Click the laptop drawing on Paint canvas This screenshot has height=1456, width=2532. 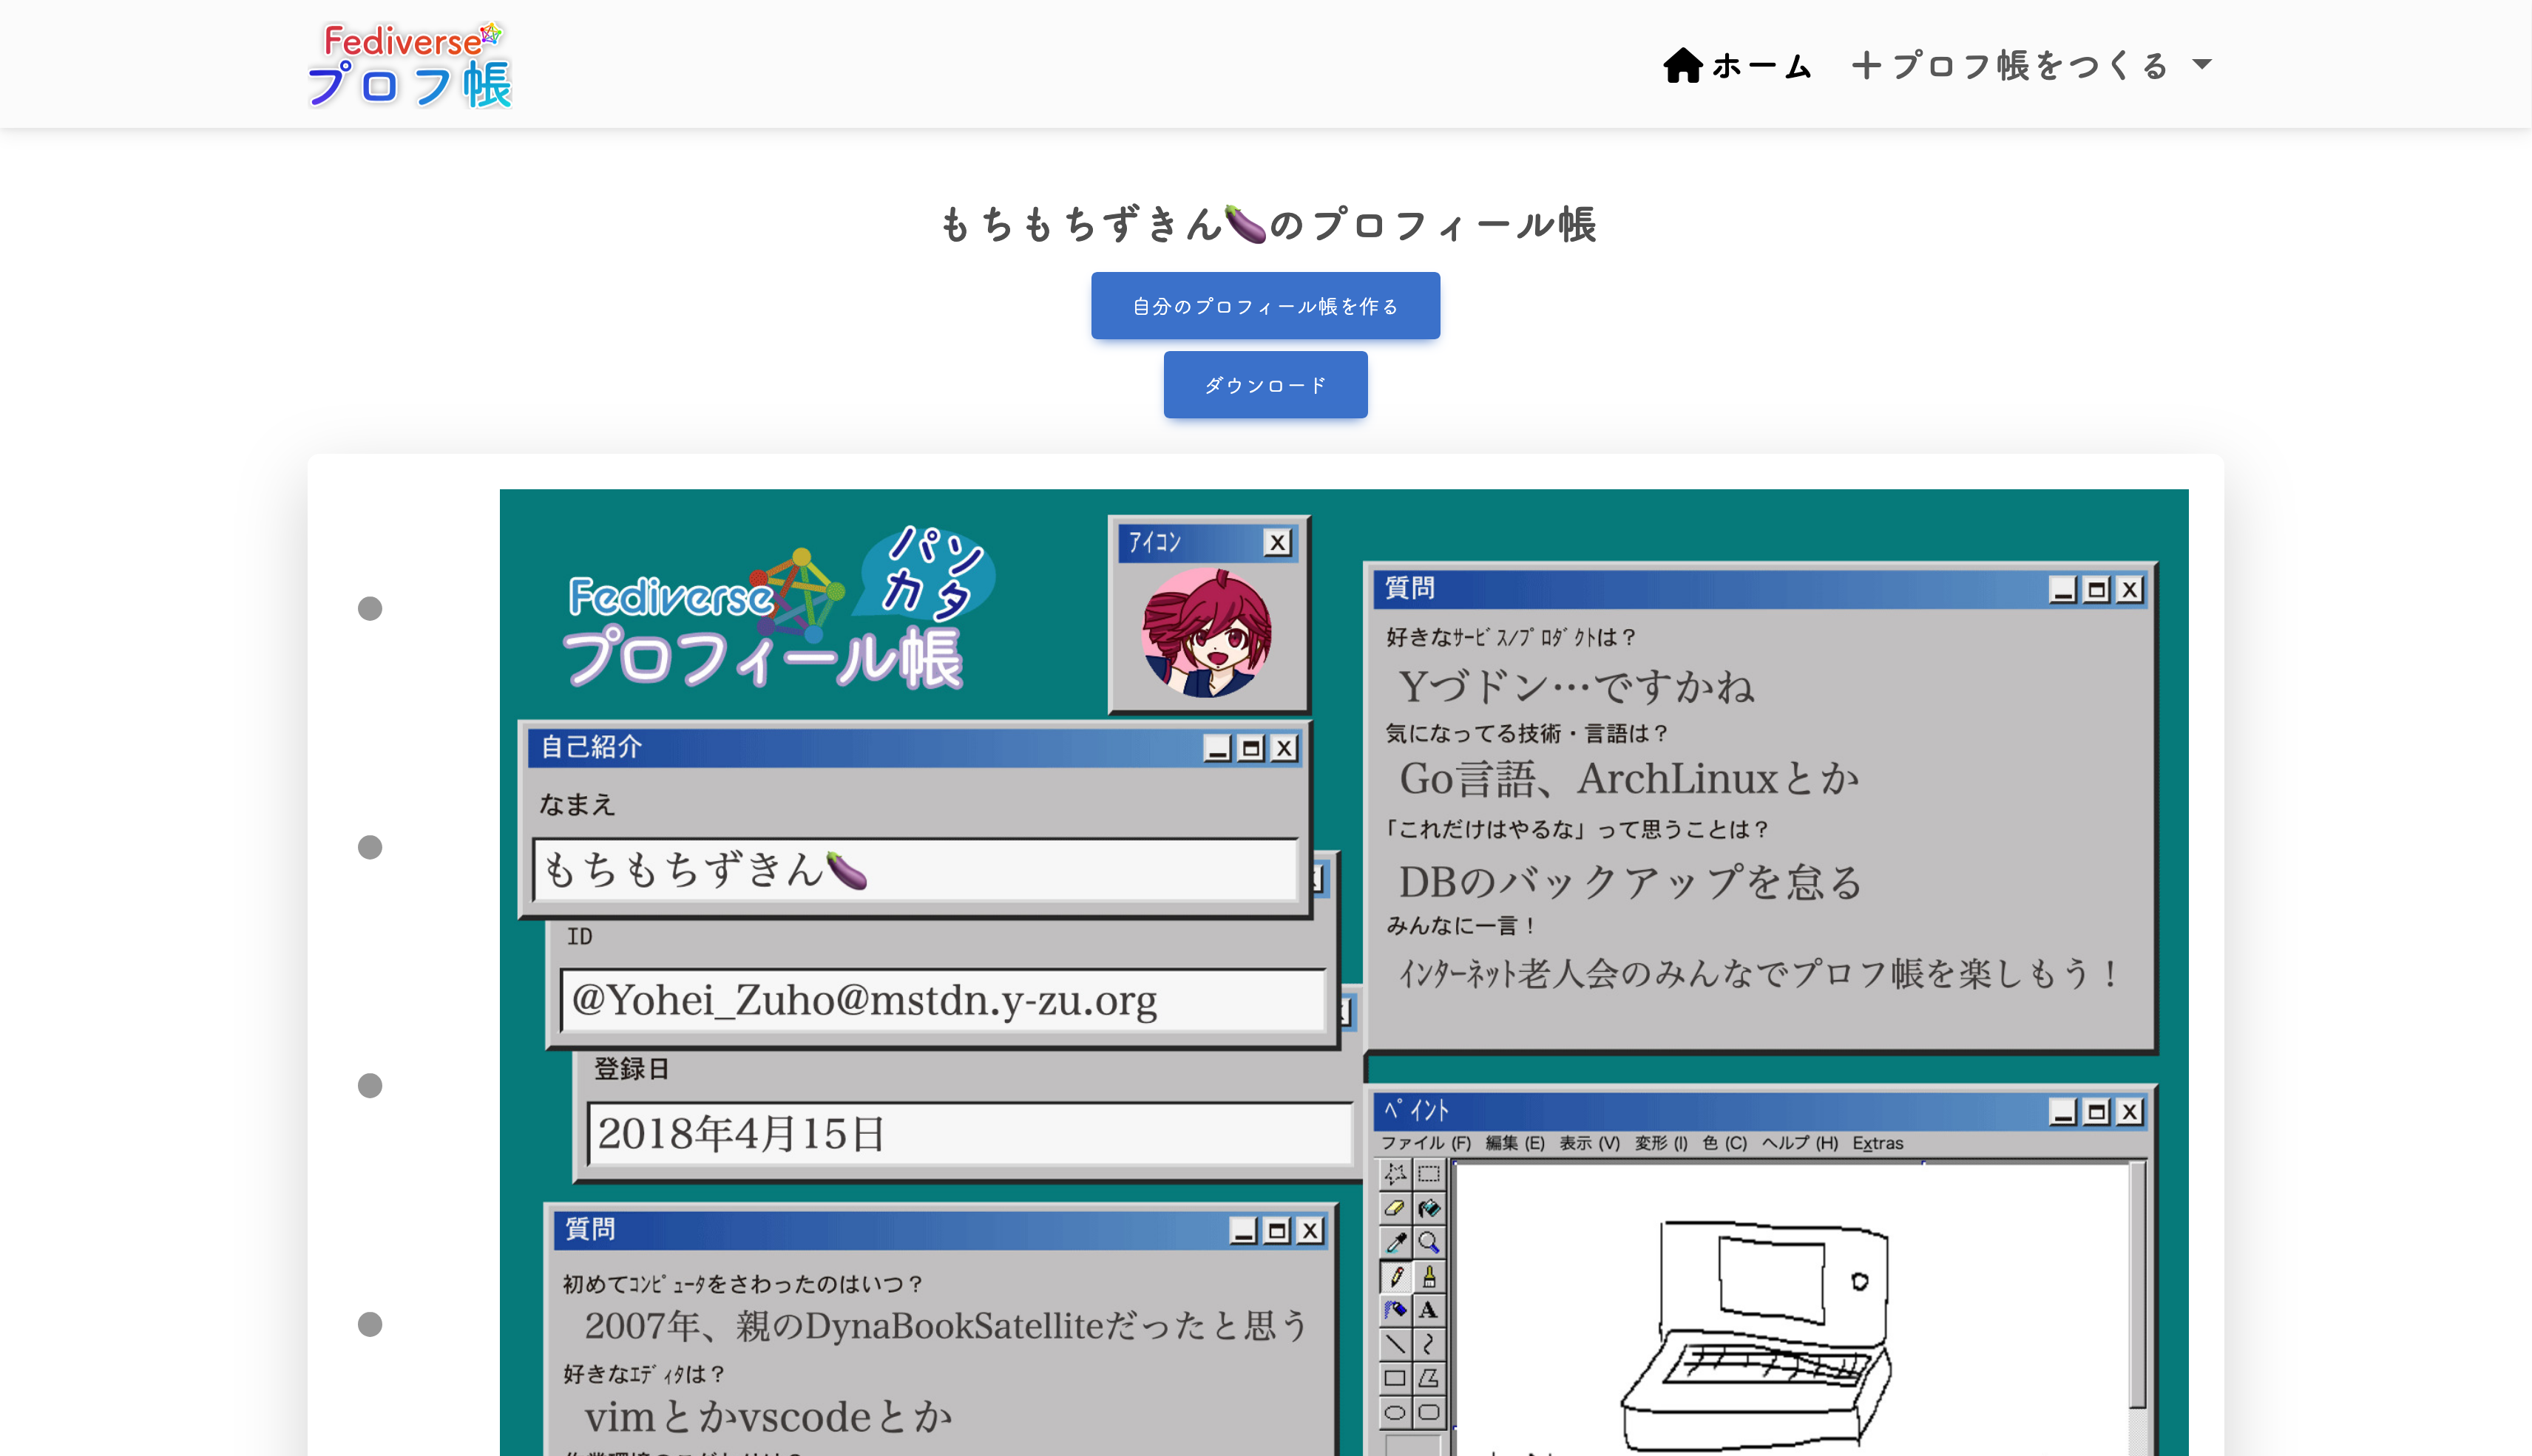tap(1757, 1335)
